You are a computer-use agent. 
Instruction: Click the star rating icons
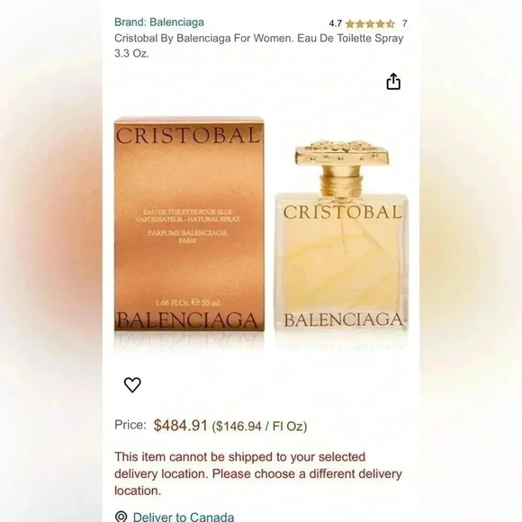(370, 23)
